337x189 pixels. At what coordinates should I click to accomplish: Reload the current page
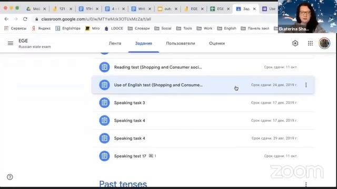tap(25, 19)
